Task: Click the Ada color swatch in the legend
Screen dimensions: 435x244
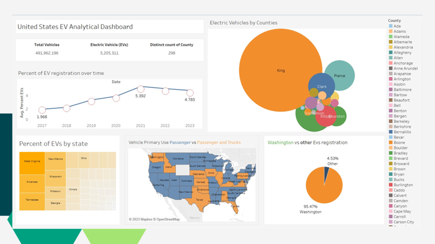Action: point(391,26)
